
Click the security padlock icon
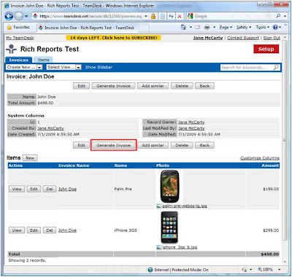pos(153,16)
